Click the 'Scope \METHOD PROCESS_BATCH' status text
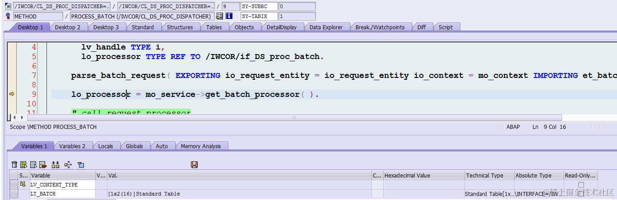Viewport: 617px width, 200px height. coord(53,127)
